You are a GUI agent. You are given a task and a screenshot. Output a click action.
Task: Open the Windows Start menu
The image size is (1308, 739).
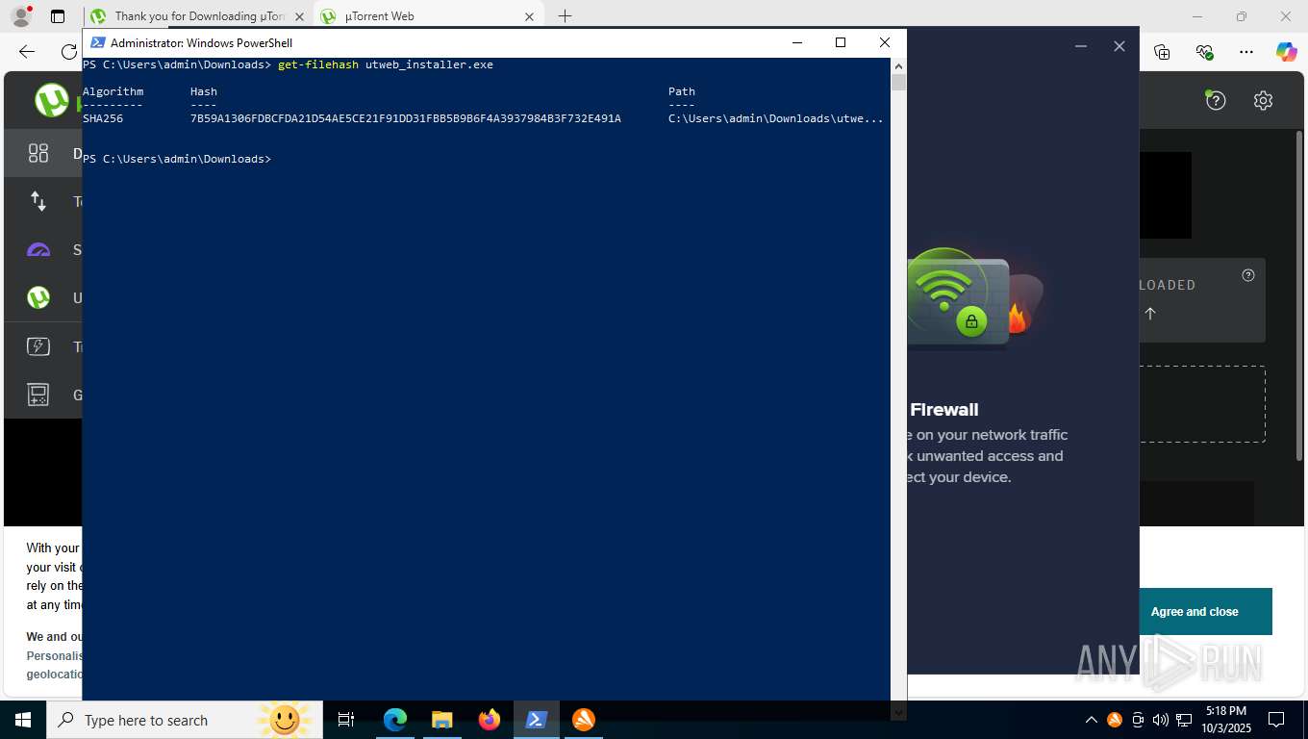(22, 720)
